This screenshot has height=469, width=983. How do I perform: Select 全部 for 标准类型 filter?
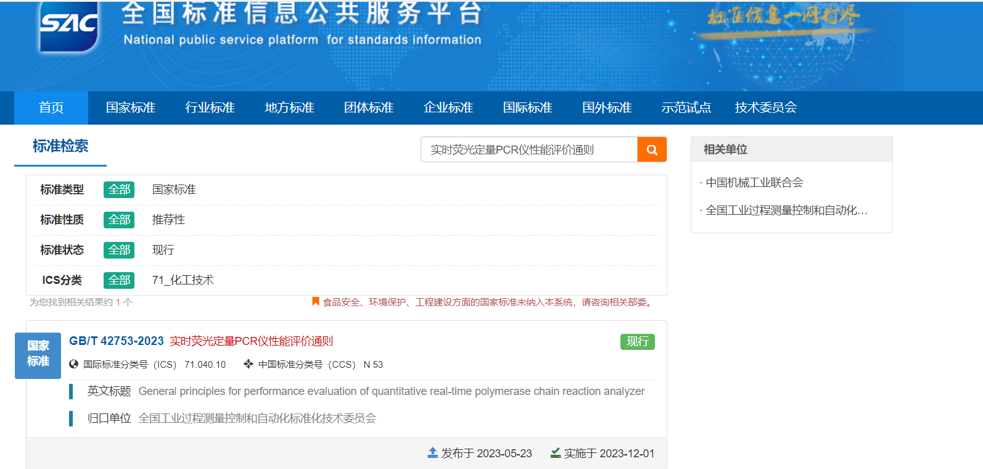coord(119,189)
